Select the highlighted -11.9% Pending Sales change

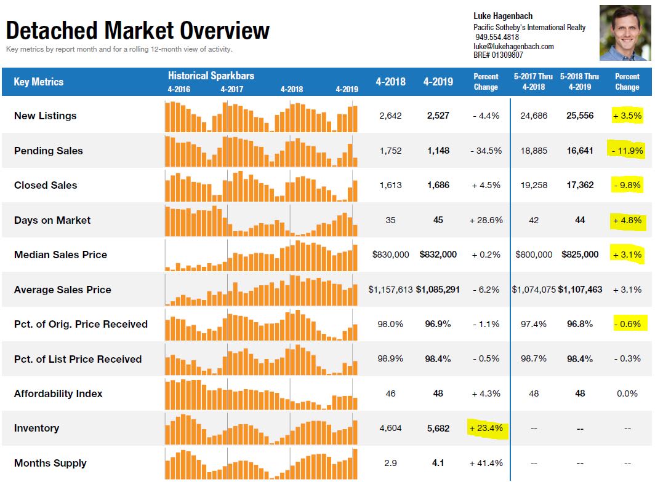coord(627,151)
